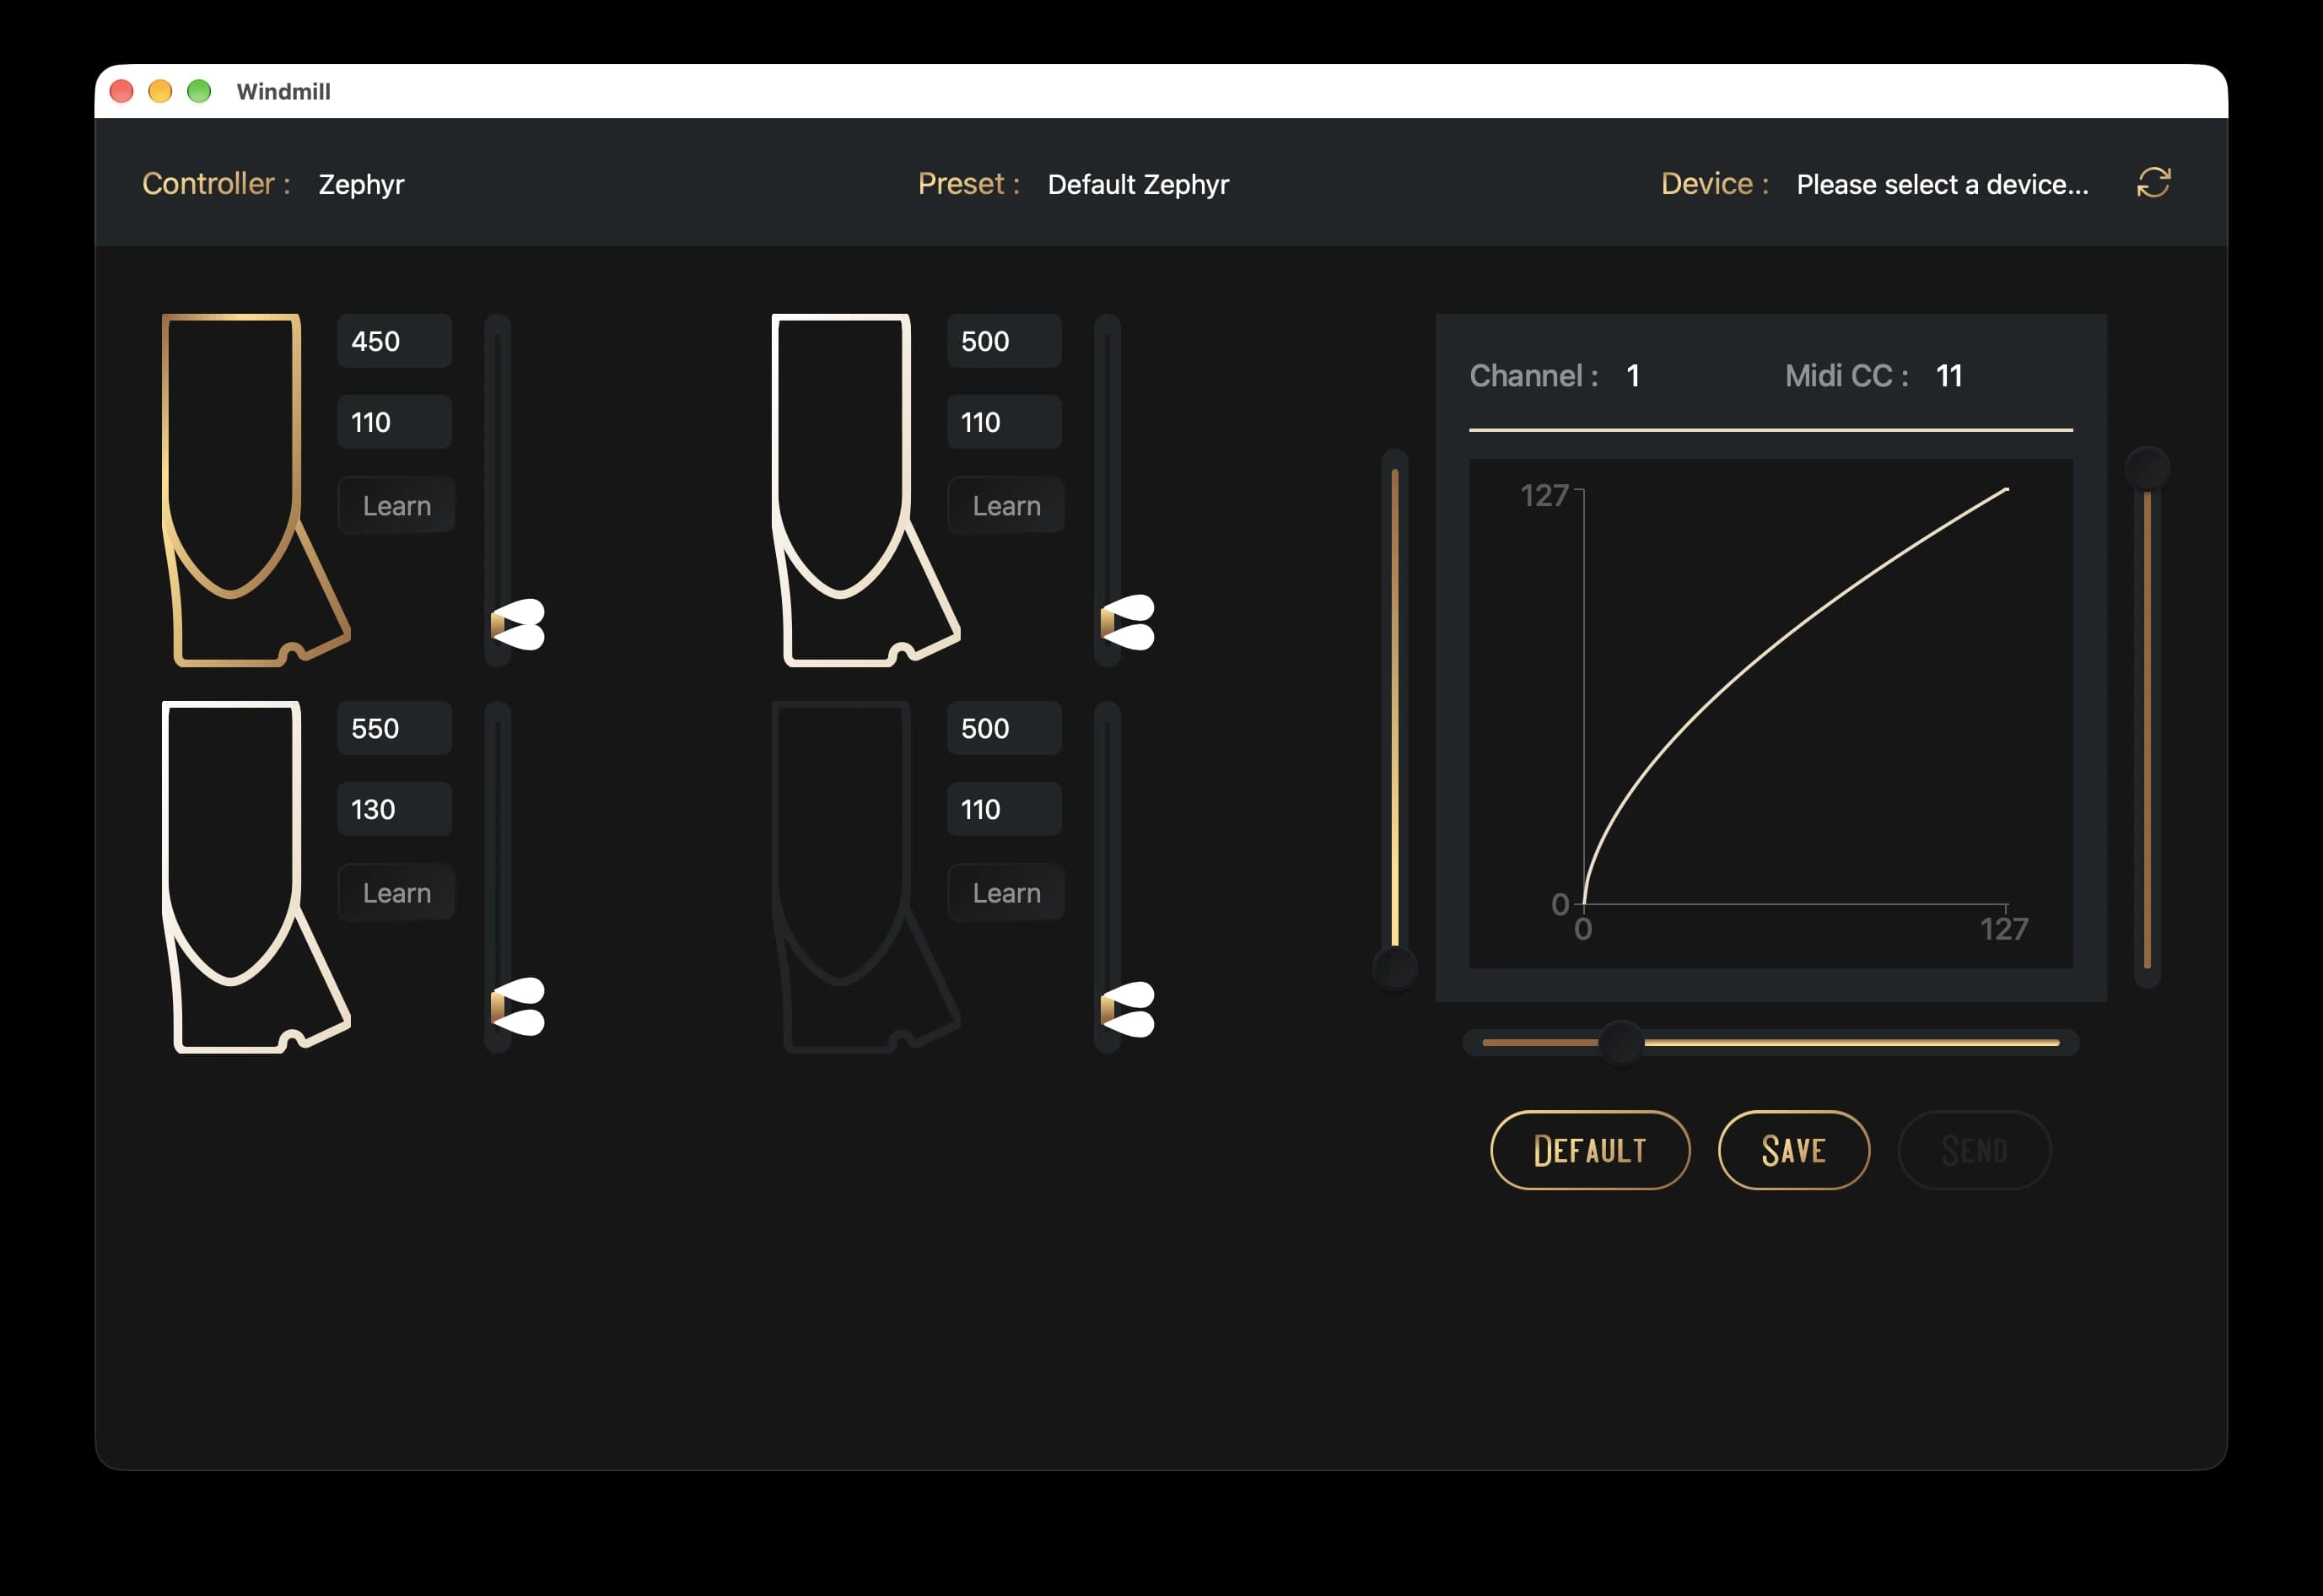Image resolution: width=2323 pixels, height=1596 pixels.
Task: Refresh the device list with the reload icon
Action: tap(2153, 183)
